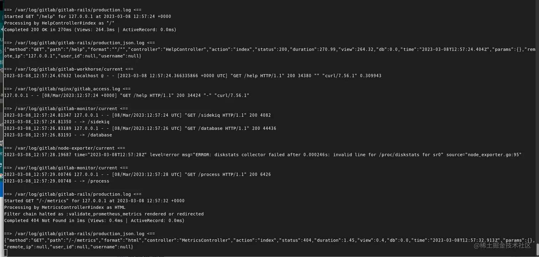
Task: Click the block cursor at the terminal prompt
Action: tap(5, 253)
